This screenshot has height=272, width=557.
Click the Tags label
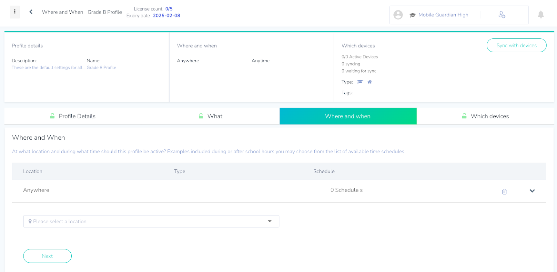[347, 93]
